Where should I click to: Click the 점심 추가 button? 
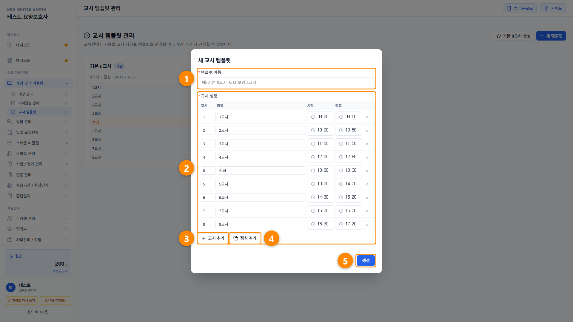tap(245, 238)
